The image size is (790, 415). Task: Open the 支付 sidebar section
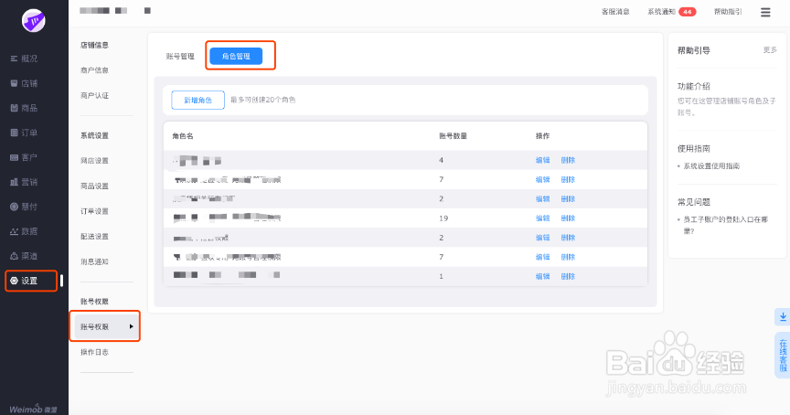click(24, 207)
